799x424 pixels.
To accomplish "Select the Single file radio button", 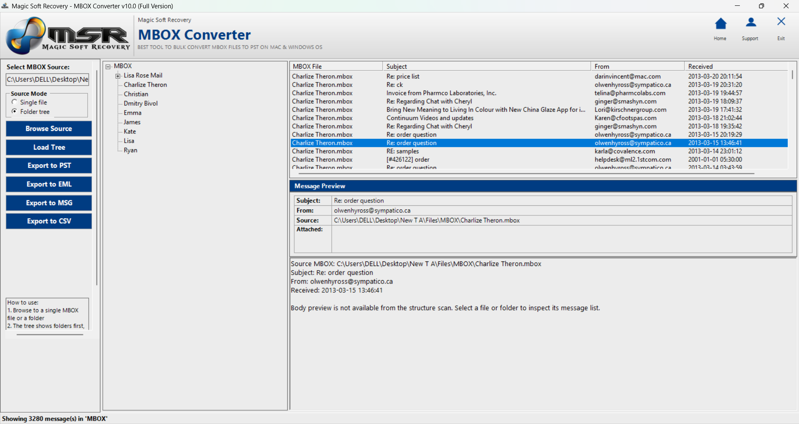I will pyautogui.click(x=15, y=102).
